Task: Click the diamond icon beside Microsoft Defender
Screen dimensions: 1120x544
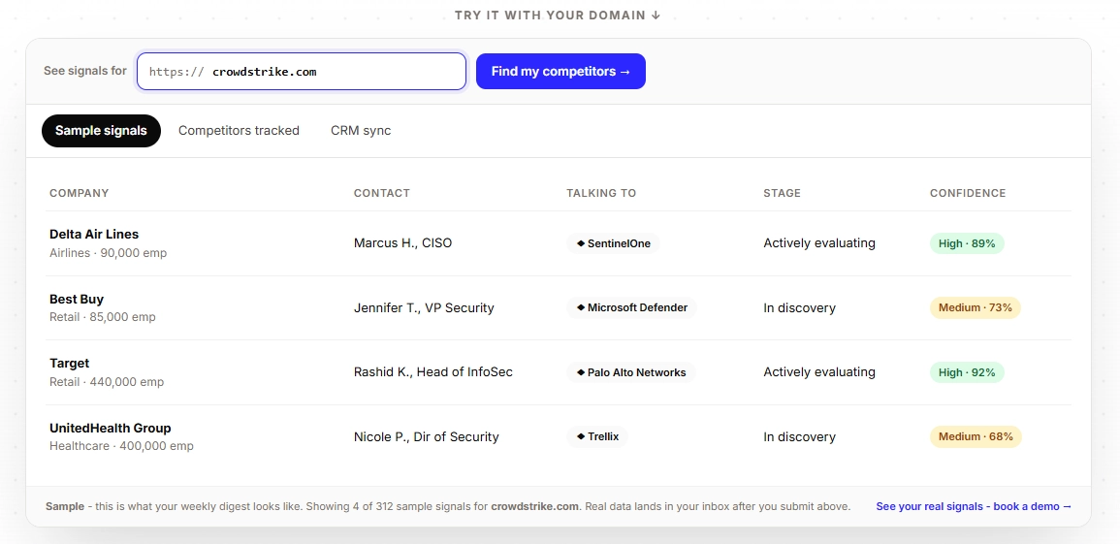Action: pos(581,307)
